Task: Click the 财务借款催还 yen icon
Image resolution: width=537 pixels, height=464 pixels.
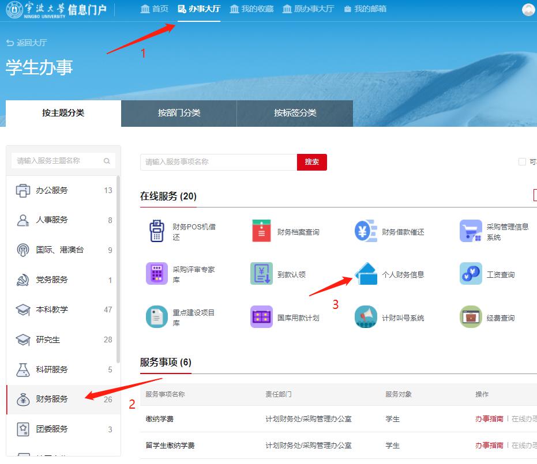Action: [x=366, y=232]
